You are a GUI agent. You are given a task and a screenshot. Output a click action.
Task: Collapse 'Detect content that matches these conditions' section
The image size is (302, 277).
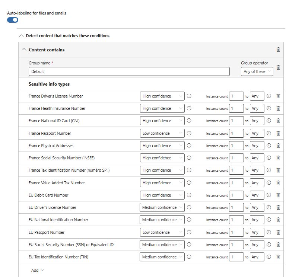tap(21, 36)
